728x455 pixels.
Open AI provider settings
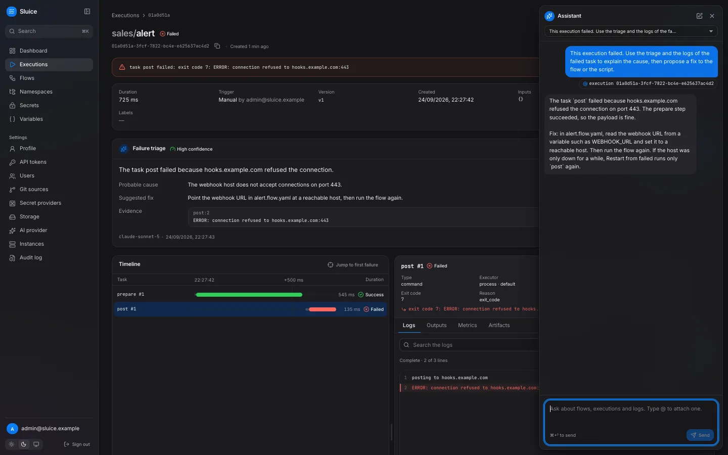pos(49,230)
